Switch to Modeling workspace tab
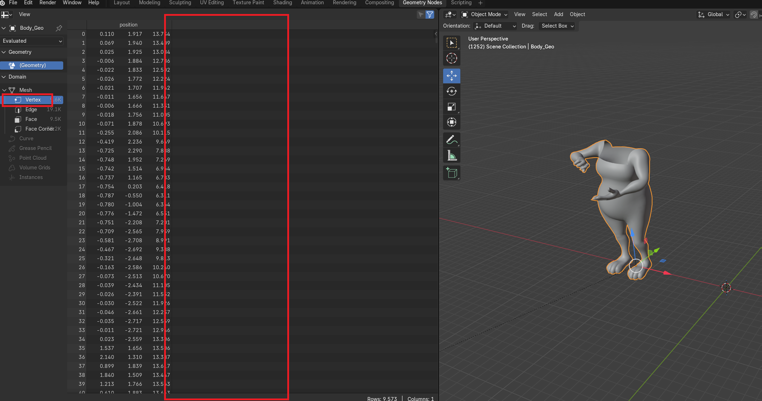The width and height of the screenshot is (762, 401). (x=149, y=3)
